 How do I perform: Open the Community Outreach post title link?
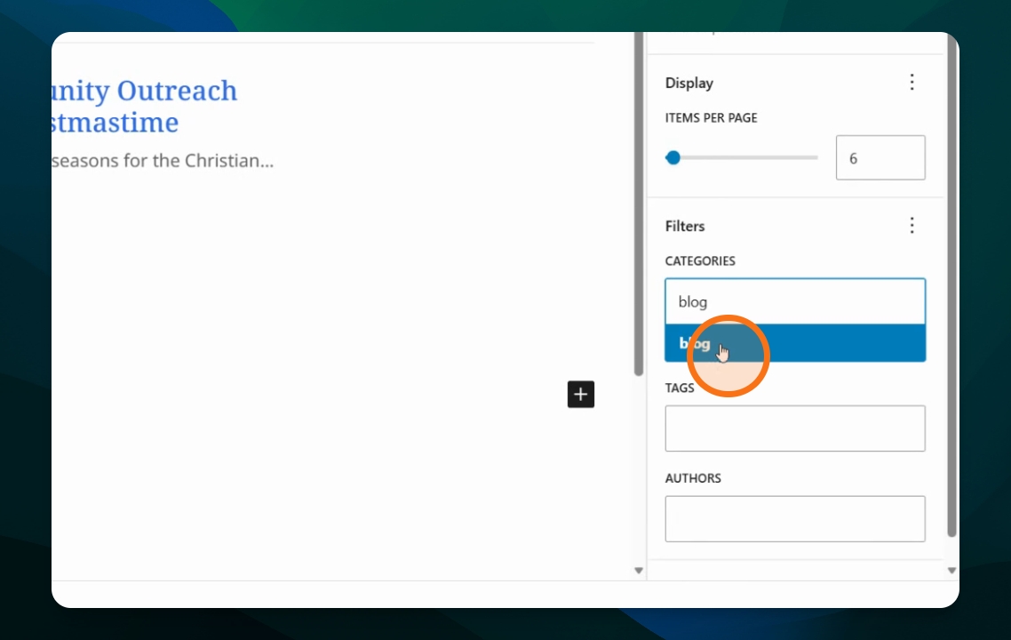coord(145,107)
